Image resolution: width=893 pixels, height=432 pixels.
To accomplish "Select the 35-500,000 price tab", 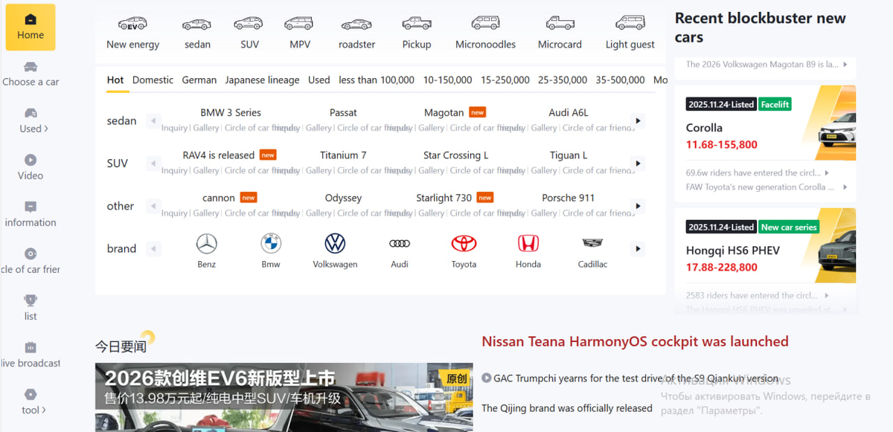I will click(620, 80).
